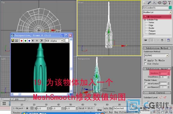Open Mini Curve Editor icon beside timeline

pyautogui.click(x=4, y=103)
